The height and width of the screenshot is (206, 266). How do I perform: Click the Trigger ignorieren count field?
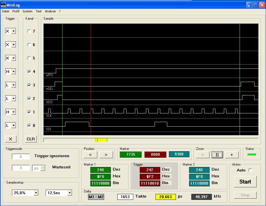tap(21, 156)
